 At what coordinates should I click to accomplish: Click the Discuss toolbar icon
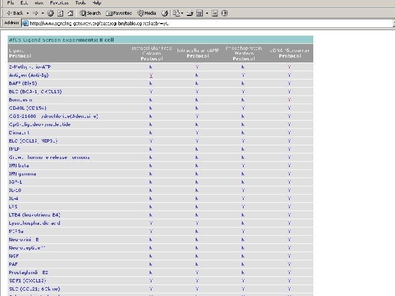215,13
